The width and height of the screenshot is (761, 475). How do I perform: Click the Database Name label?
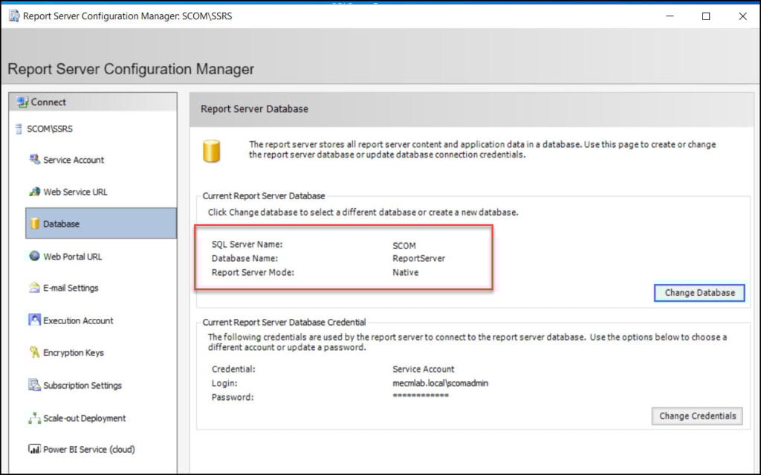245,259
